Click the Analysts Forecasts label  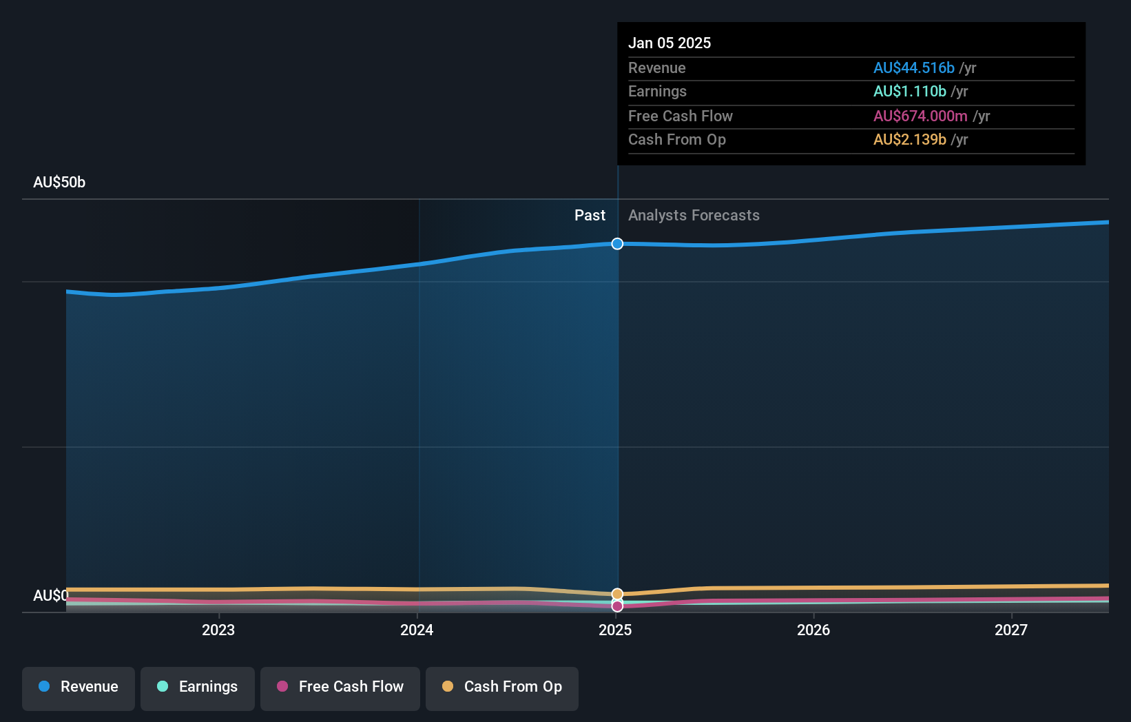(x=694, y=216)
